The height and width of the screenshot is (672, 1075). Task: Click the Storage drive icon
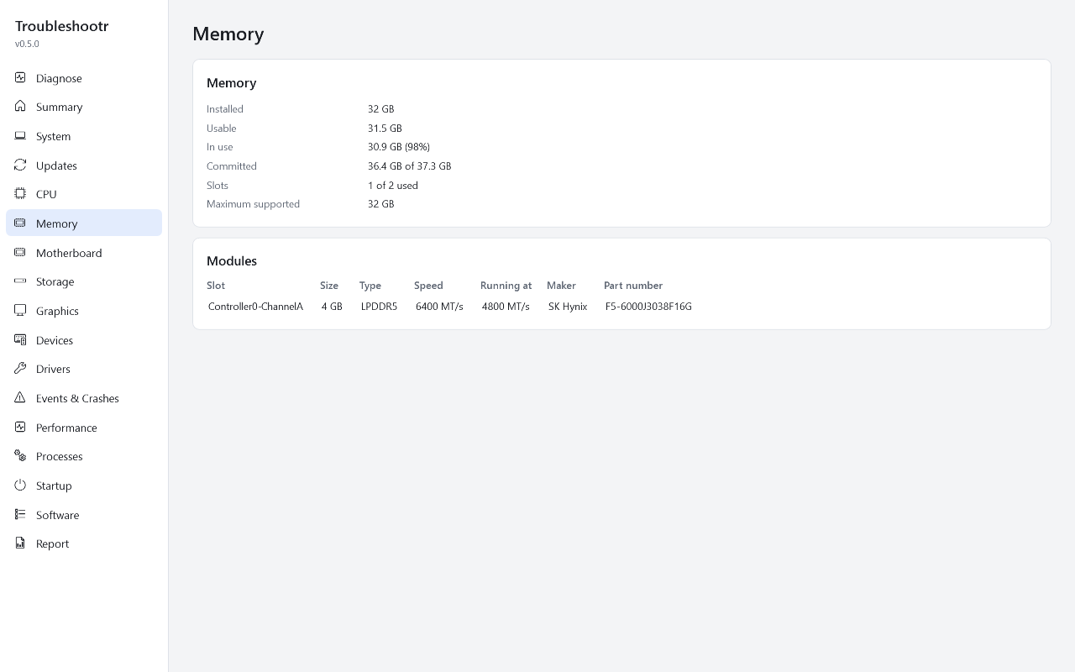[x=20, y=281]
